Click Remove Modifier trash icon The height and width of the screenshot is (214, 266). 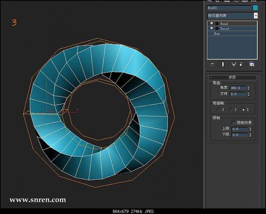click(241, 64)
